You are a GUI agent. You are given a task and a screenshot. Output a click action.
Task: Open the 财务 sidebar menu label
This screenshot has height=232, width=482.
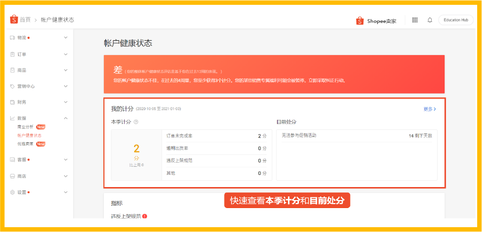[x=22, y=102]
